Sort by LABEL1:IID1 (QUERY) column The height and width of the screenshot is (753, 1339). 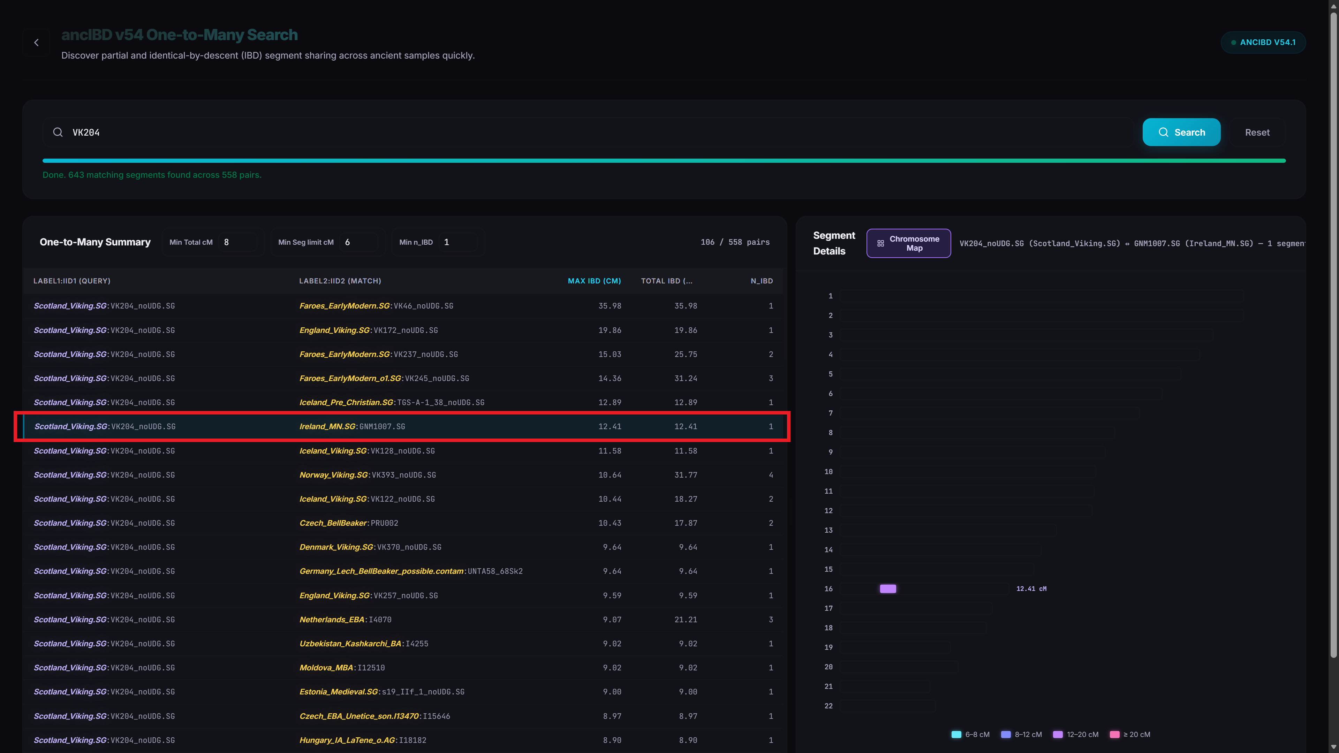point(72,281)
